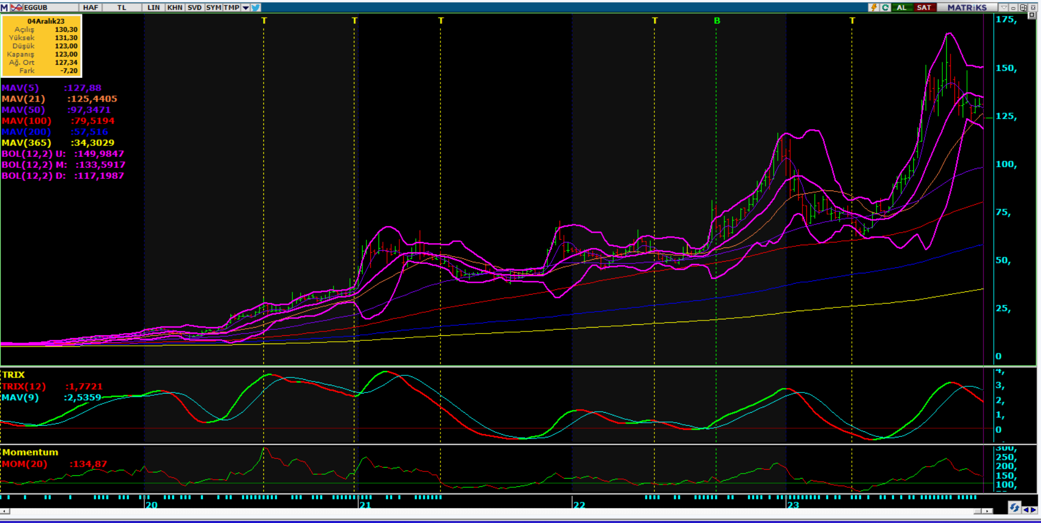Click the horizontal scrollbar right arrow

point(987,511)
